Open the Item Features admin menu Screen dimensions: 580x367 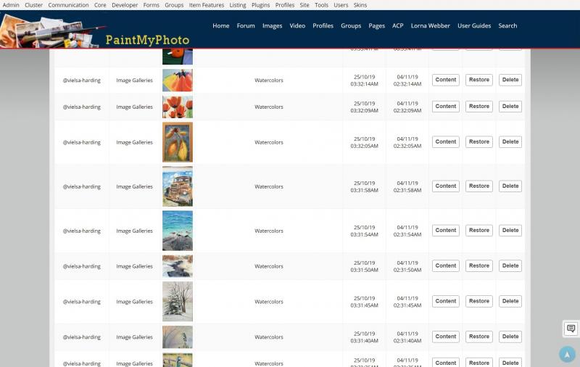click(207, 5)
